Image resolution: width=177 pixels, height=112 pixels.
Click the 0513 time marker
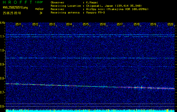point(52,24)
